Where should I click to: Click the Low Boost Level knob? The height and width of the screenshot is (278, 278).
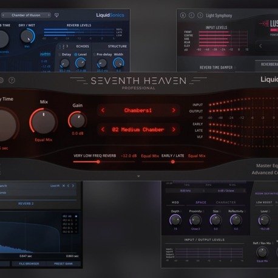point(264,220)
